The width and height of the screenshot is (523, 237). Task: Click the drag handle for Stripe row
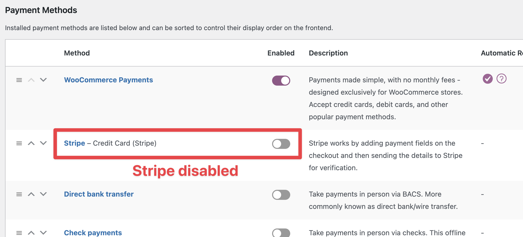point(19,143)
